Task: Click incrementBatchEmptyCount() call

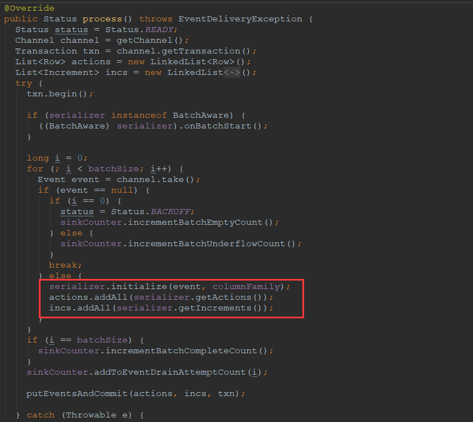Action: pyautogui.click(x=200, y=223)
